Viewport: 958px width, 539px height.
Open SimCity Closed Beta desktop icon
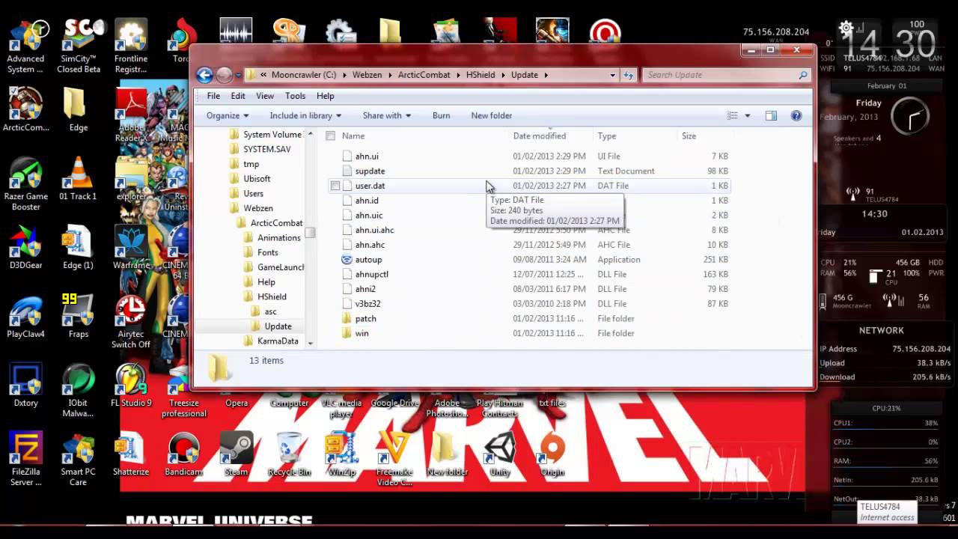(x=79, y=46)
